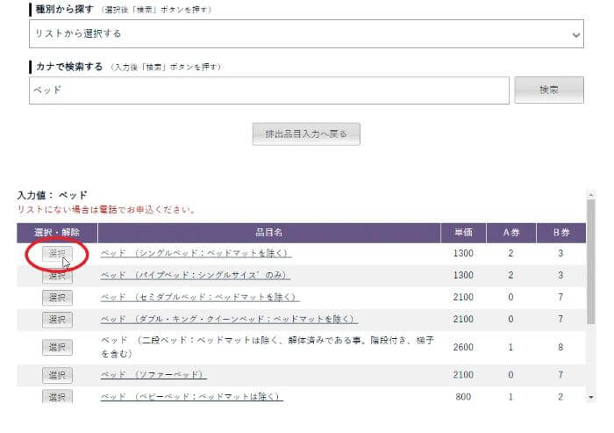Select the ベビーベッド row's 選択 button
Screen dimensions: 614x433
point(57,397)
